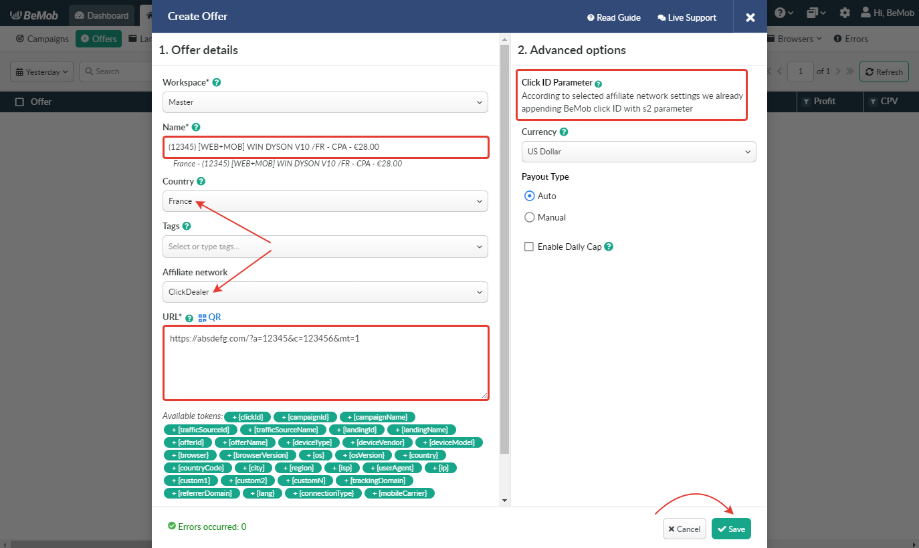Add the {trafficSourceName} token
919x548 pixels.
[x=284, y=430]
